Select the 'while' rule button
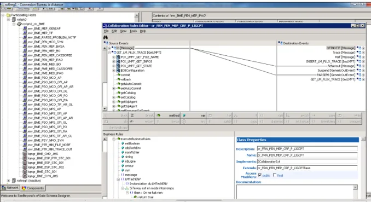This screenshot has height=202, width=371. (x=349, y=116)
